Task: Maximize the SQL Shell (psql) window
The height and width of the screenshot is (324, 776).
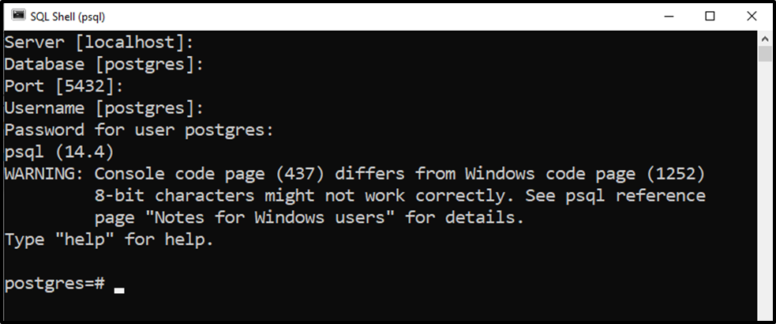Action: pyautogui.click(x=710, y=17)
